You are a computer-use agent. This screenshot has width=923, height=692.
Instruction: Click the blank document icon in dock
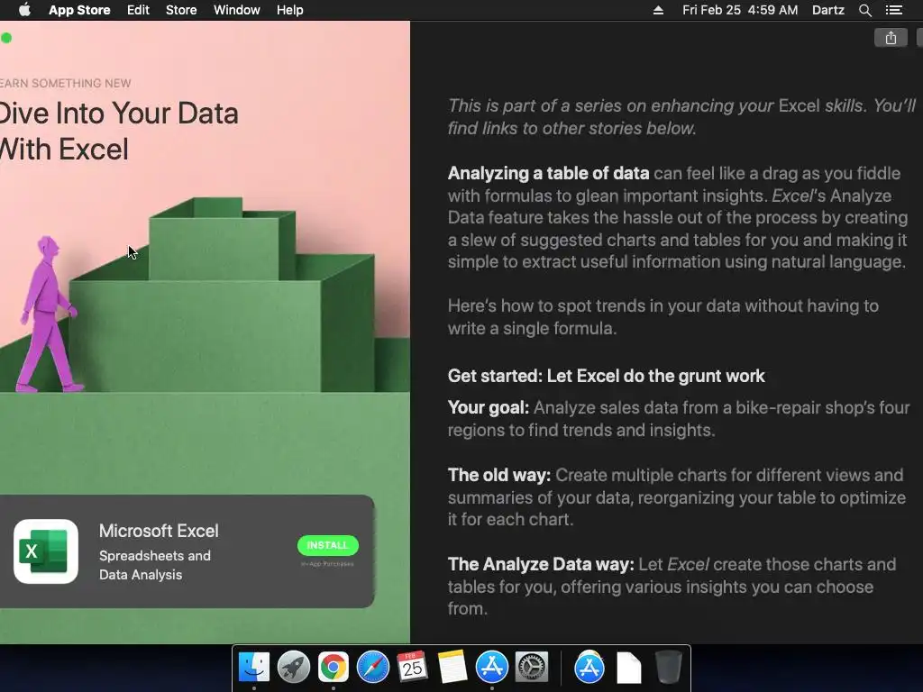pos(628,668)
